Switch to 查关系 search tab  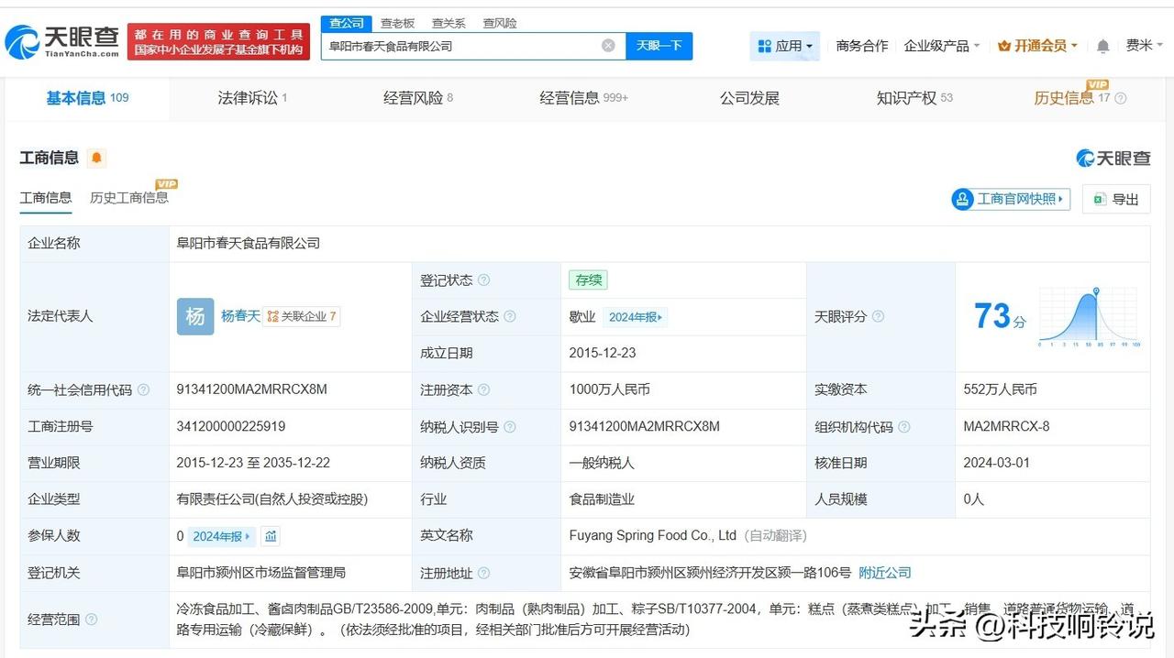[x=449, y=23]
